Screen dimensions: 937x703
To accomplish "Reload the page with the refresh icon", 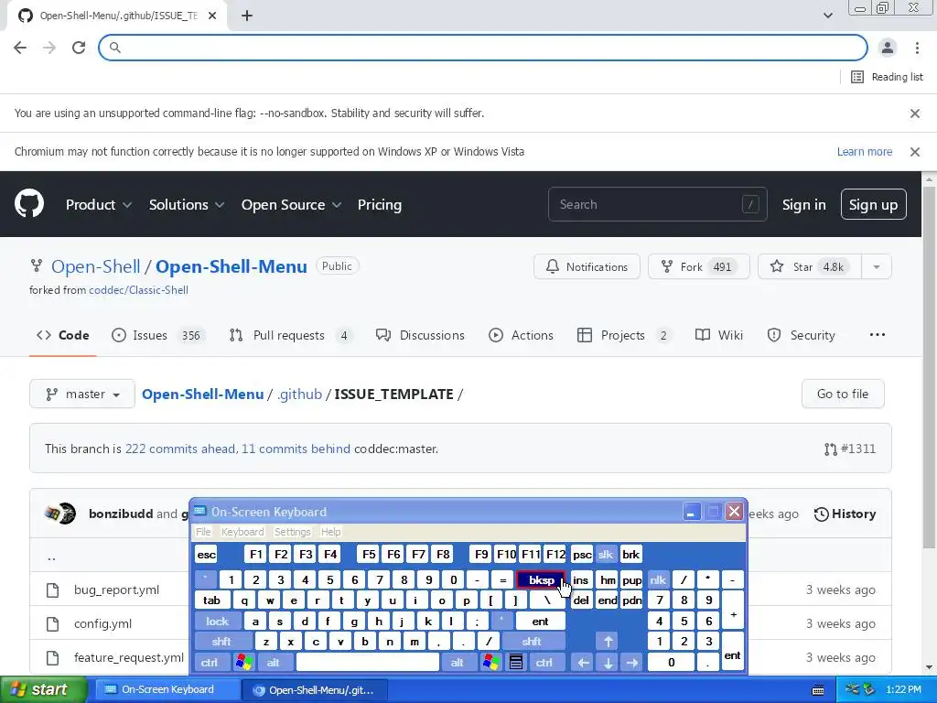I will (79, 48).
